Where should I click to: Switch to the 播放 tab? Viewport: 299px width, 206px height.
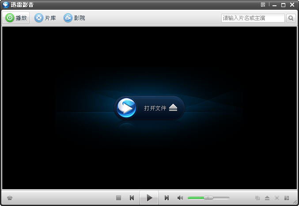click(x=16, y=18)
